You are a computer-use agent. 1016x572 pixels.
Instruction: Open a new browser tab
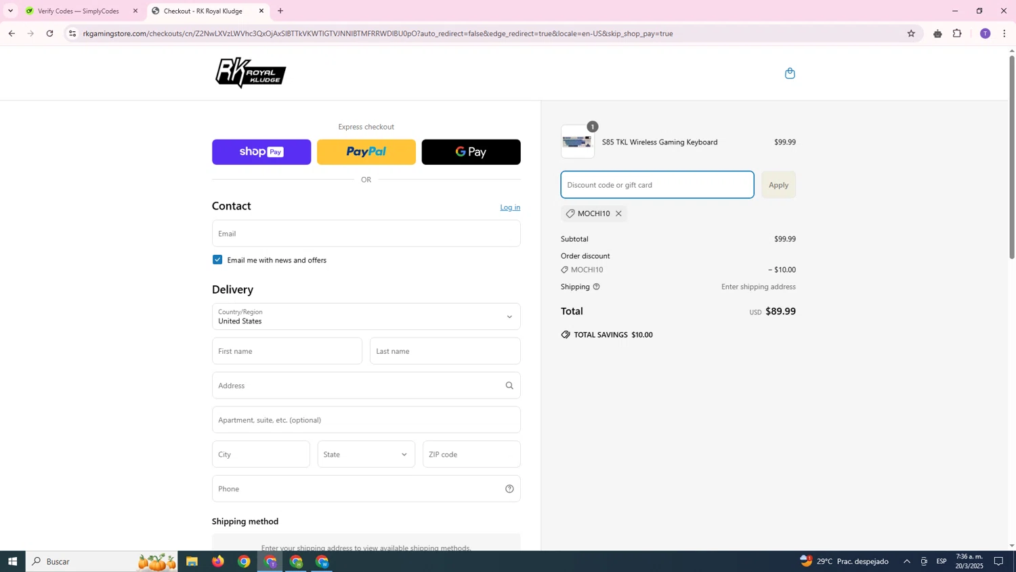tap(280, 11)
